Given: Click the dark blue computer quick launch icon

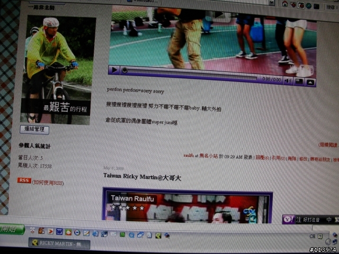Looking at the screenshot, I should click(104, 234).
